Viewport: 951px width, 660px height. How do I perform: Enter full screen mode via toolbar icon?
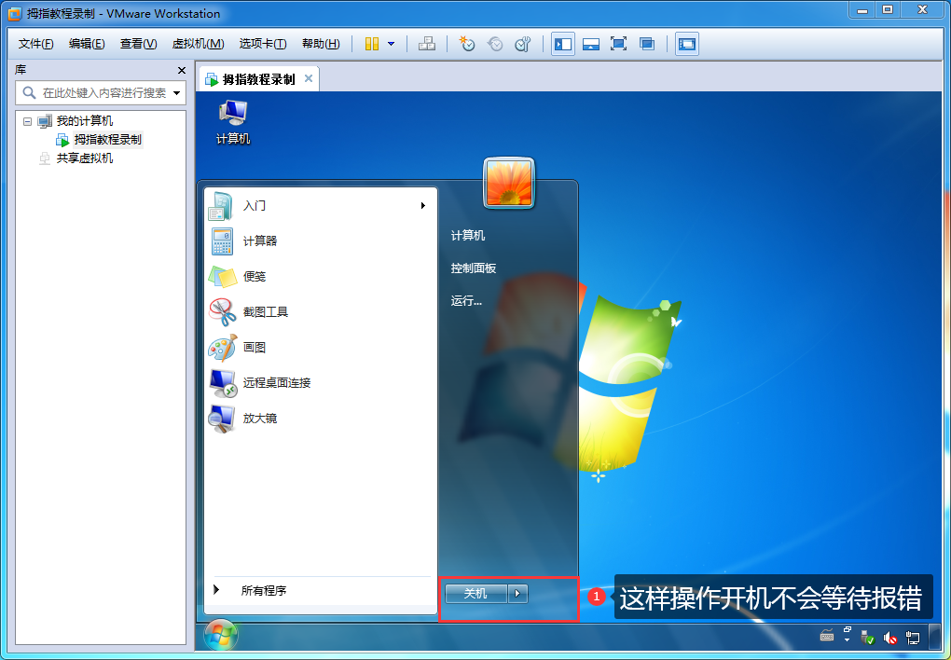[618, 44]
